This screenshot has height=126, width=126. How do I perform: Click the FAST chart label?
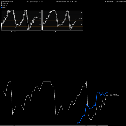[x=13, y=32]
